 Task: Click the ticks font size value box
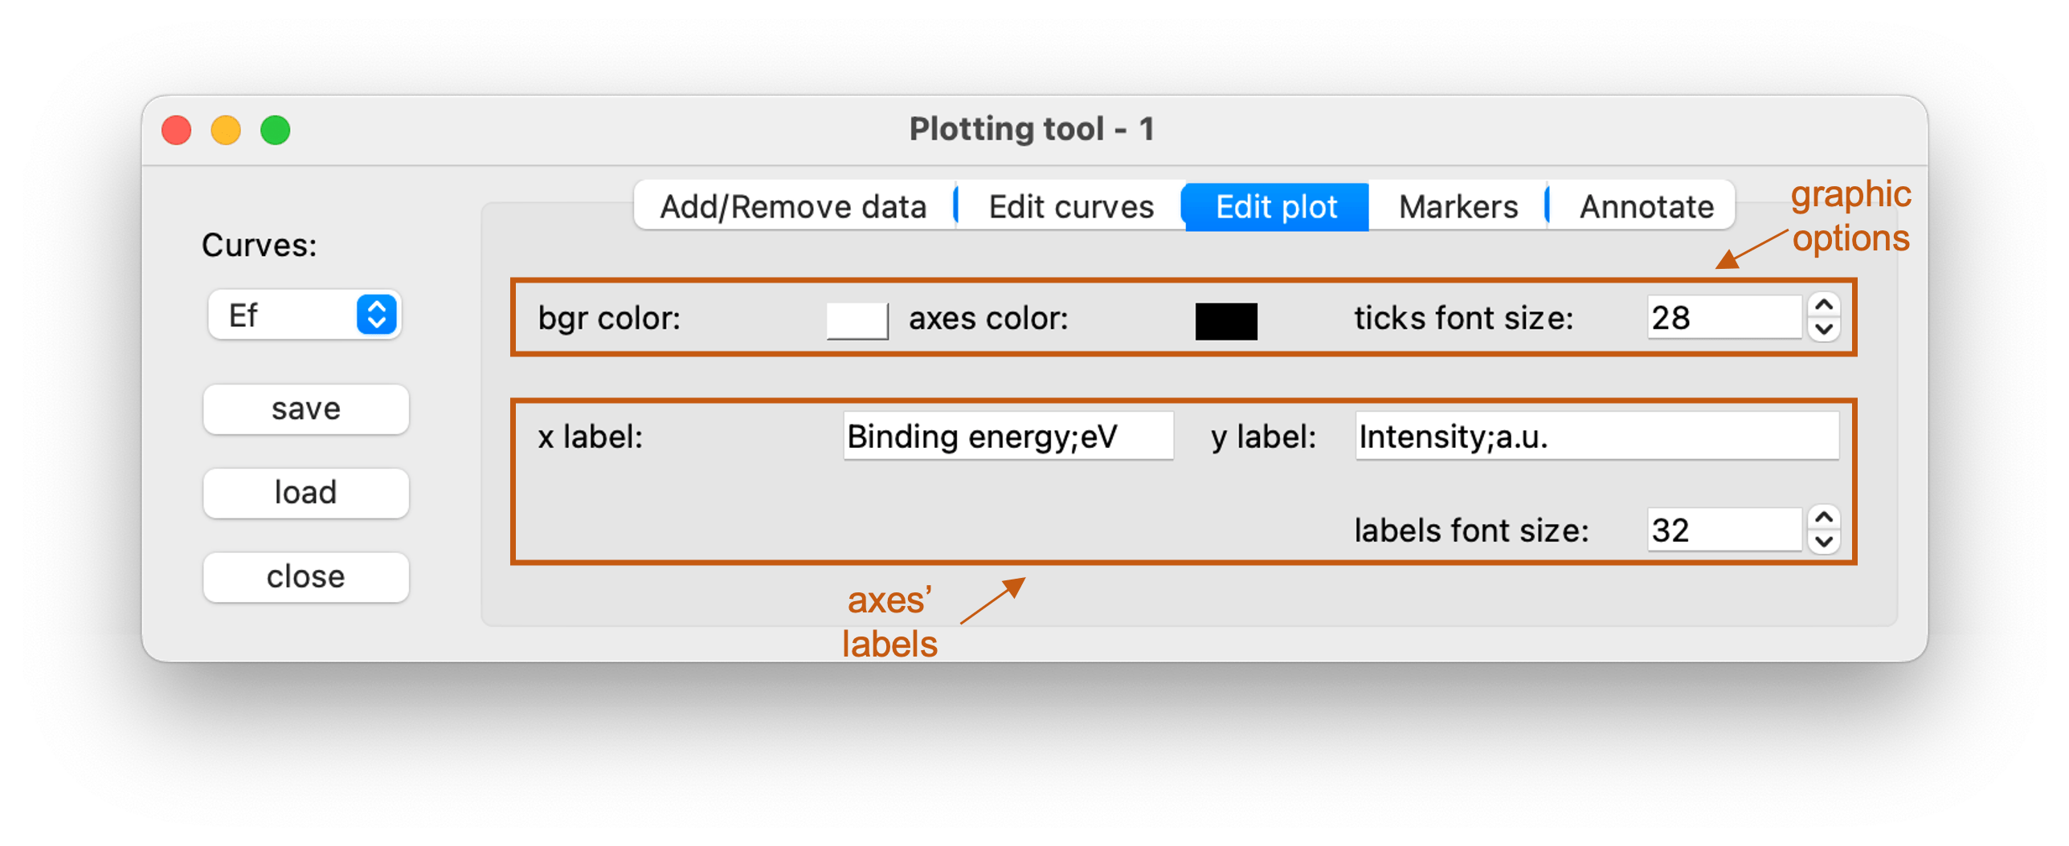(x=1723, y=318)
